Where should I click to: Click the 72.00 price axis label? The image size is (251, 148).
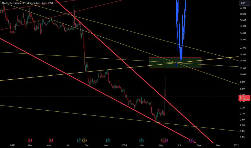click(243, 8)
